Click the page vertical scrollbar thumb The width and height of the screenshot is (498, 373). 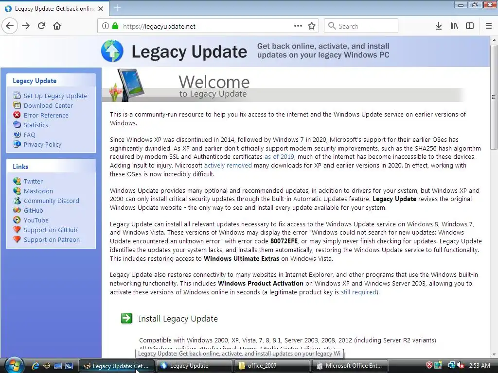(494, 97)
